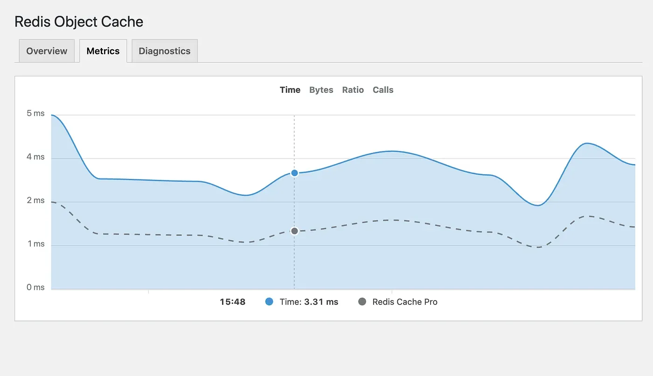Click the Redis Cache Pro legend label
The width and height of the screenshot is (653, 376).
click(x=404, y=301)
